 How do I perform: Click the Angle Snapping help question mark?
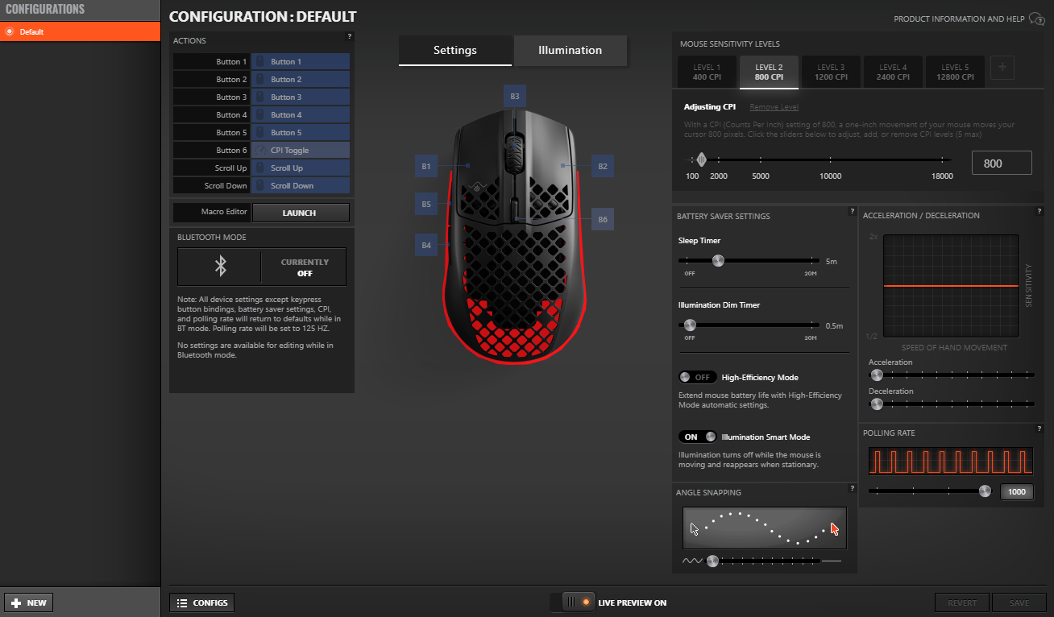tap(853, 488)
